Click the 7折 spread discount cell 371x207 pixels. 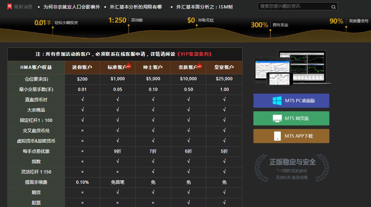coord(153,151)
